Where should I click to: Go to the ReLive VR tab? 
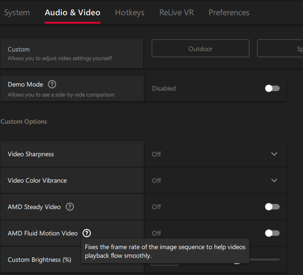(176, 13)
